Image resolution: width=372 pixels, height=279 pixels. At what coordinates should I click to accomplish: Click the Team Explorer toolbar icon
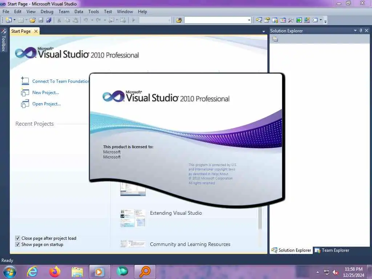pos(275,20)
